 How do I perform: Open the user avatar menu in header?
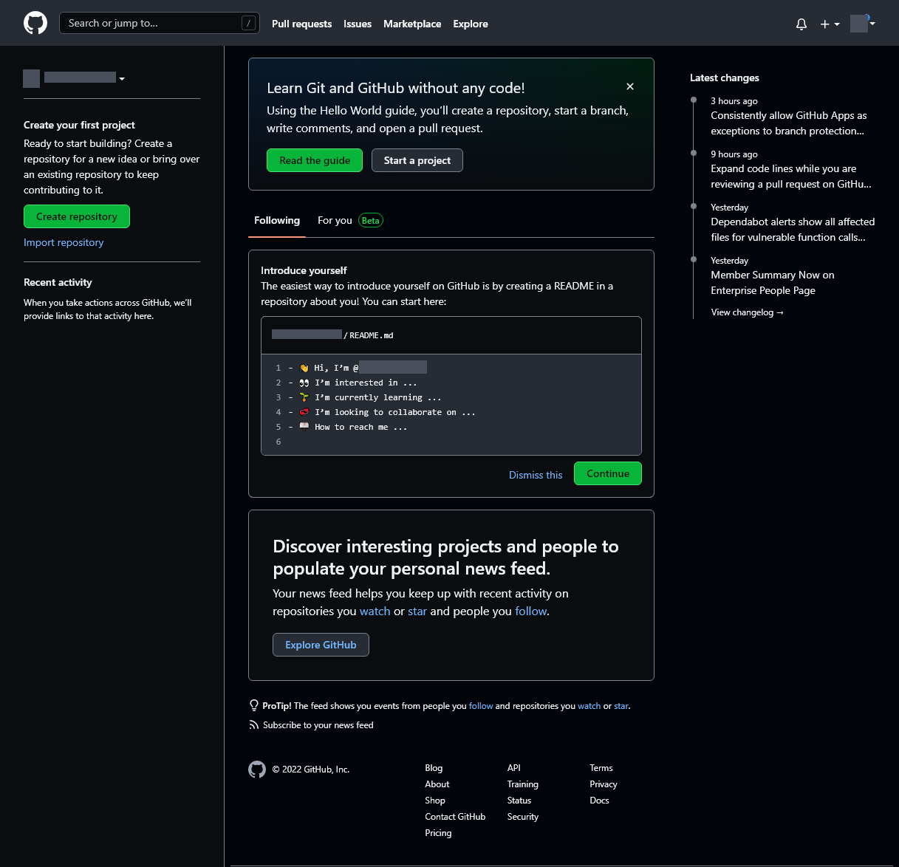pyautogui.click(x=863, y=24)
